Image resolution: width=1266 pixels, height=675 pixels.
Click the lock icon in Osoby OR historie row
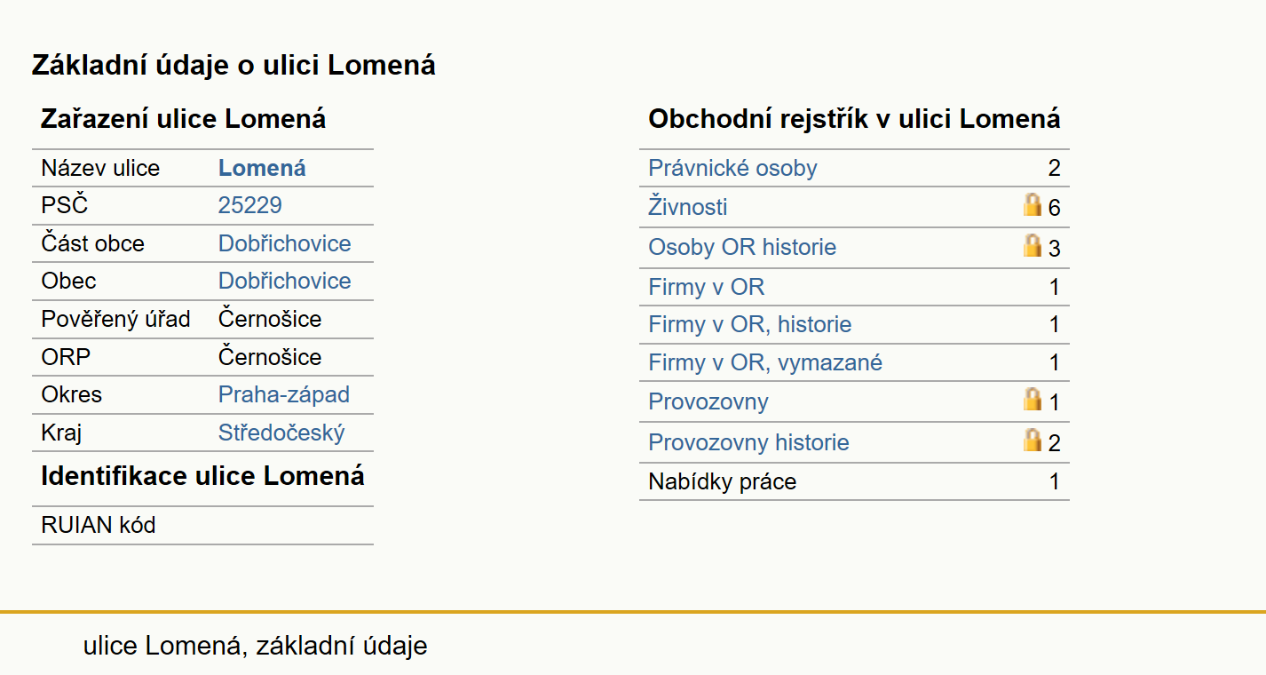point(1033,245)
